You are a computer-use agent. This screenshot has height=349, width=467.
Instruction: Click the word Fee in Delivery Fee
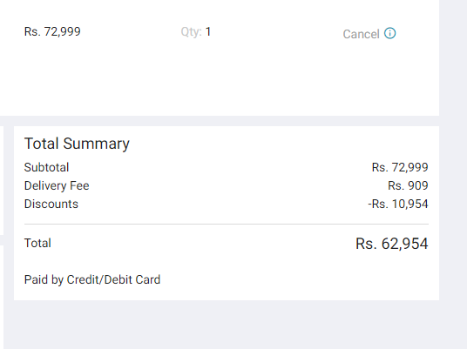pyautogui.click(x=79, y=186)
